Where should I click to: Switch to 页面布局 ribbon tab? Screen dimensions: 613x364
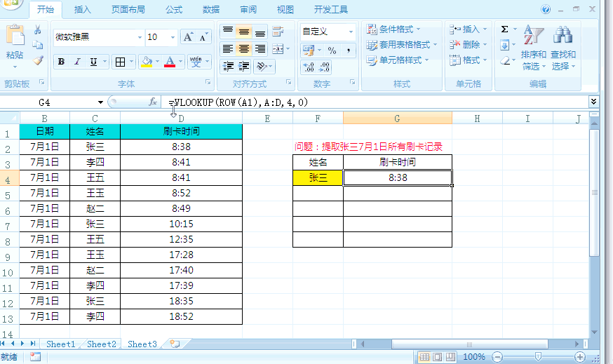(x=128, y=9)
